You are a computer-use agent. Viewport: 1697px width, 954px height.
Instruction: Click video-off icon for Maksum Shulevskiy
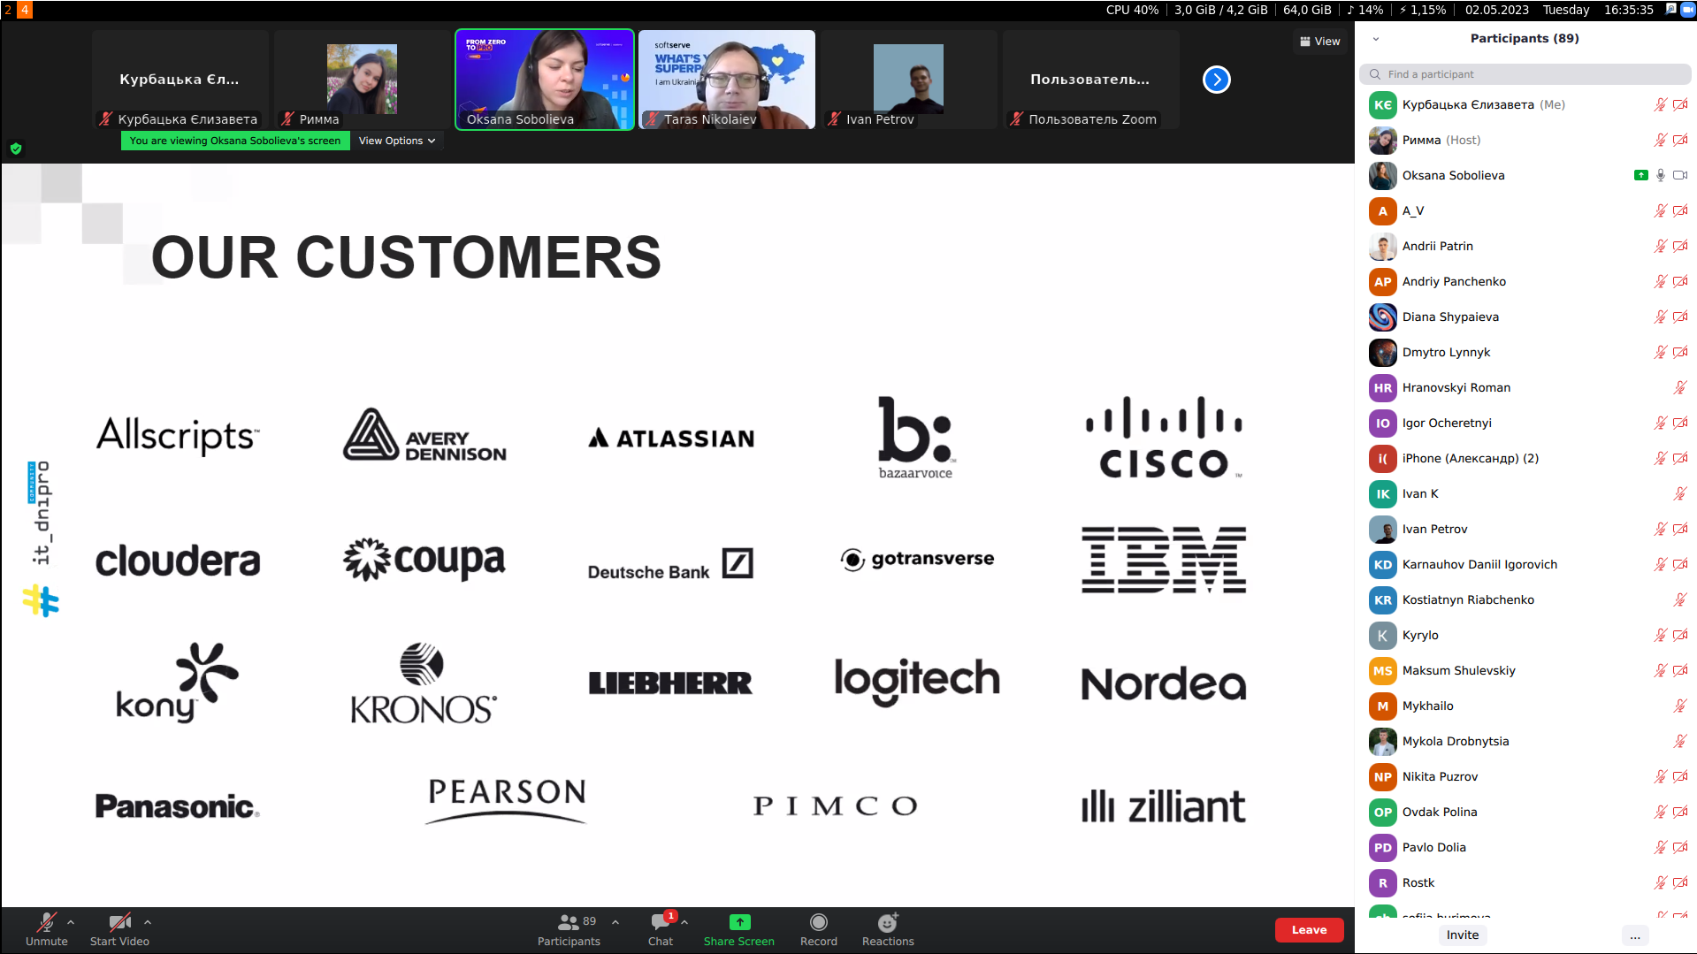(1680, 670)
